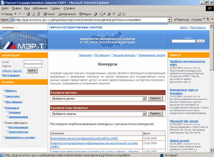
Task: Open the Забыли пароль? link
Action: tap(12, 71)
